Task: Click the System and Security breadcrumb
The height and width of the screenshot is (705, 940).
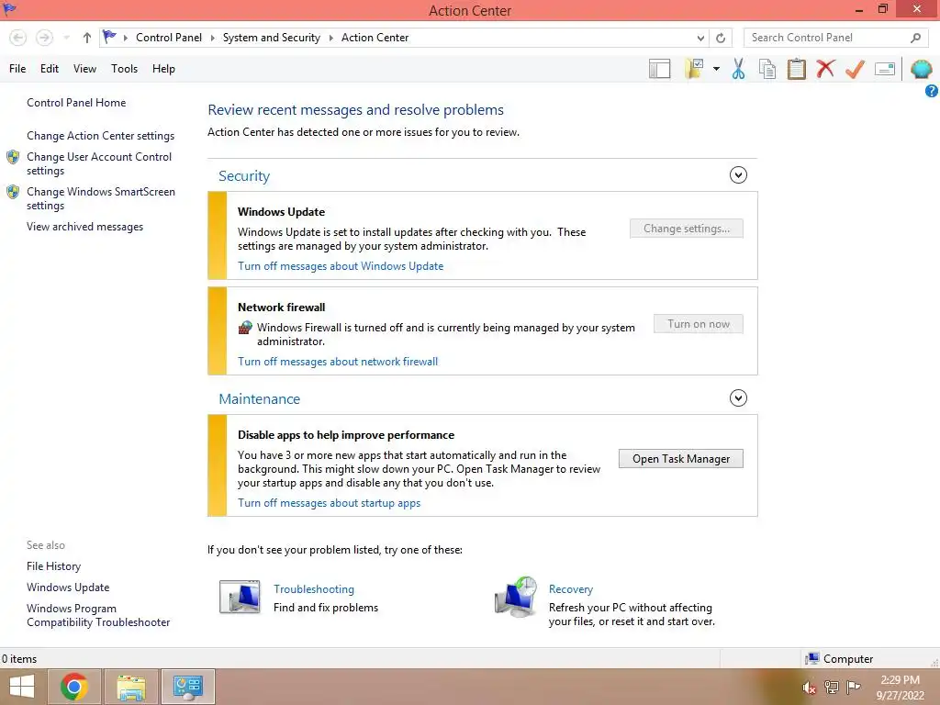Action: tap(272, 38)
